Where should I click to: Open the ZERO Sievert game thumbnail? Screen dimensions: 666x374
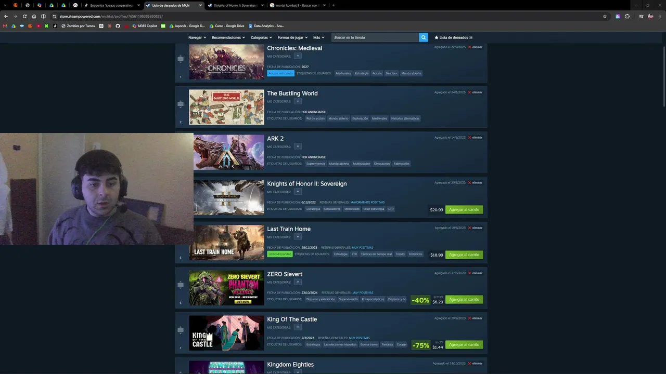(226, 288)
